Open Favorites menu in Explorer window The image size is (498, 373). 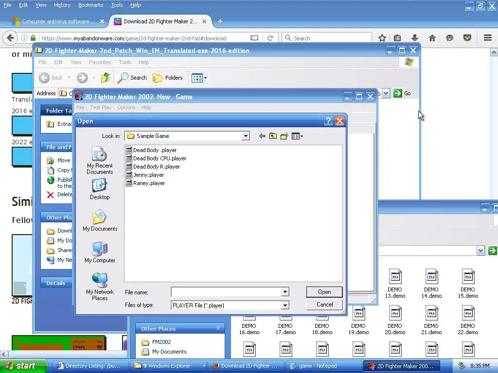click(100, 62)
